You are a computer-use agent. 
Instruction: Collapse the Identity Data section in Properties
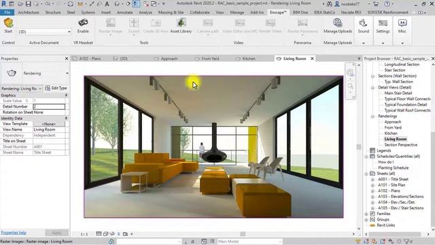coord(66,118)
